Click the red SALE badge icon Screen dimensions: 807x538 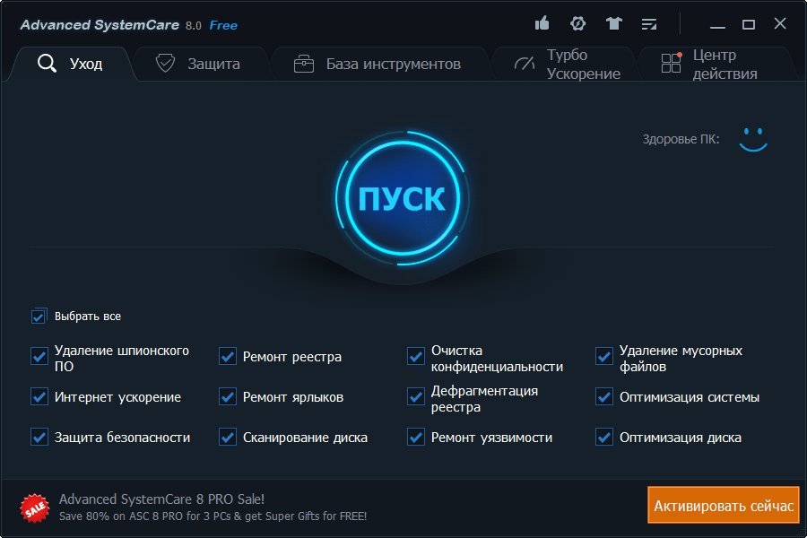[x=34, y=508]
